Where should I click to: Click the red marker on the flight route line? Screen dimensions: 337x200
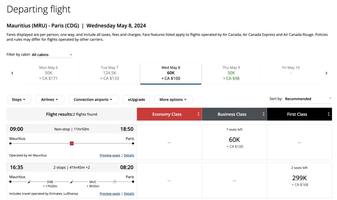pos(72,143)
